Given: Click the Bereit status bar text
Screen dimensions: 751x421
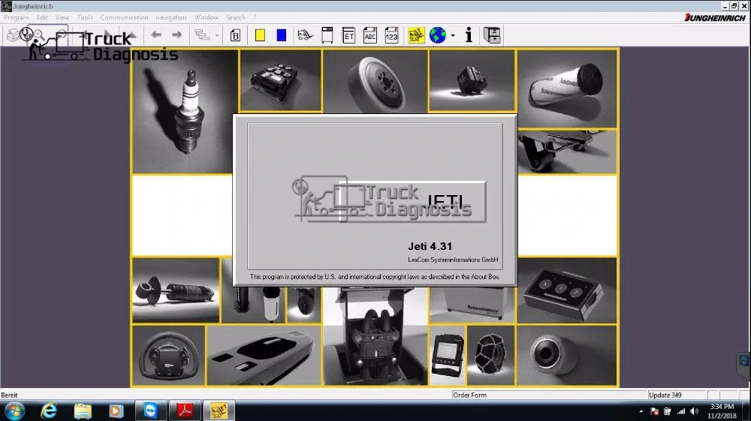Looking at the screenshot, I should 9,395.
